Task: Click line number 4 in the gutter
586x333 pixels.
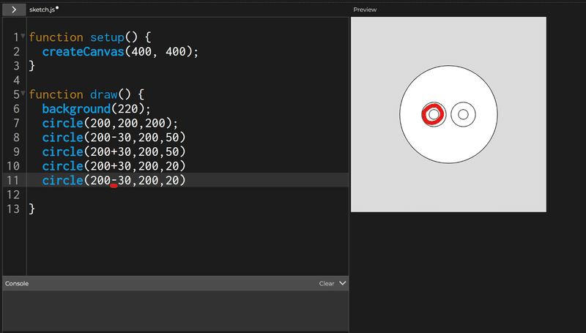Action: (x=16, y=81)
